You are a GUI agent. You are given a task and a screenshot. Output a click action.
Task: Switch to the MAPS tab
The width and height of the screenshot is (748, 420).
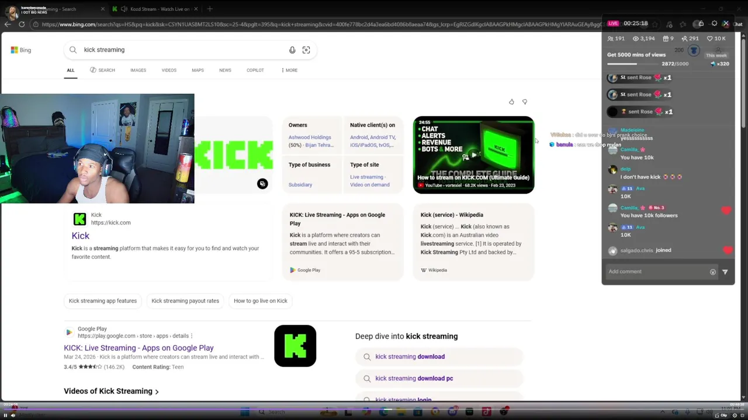point(198,70)
